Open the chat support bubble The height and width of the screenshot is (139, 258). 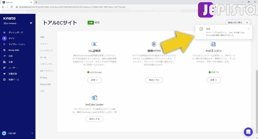click(x=248, y=132)
